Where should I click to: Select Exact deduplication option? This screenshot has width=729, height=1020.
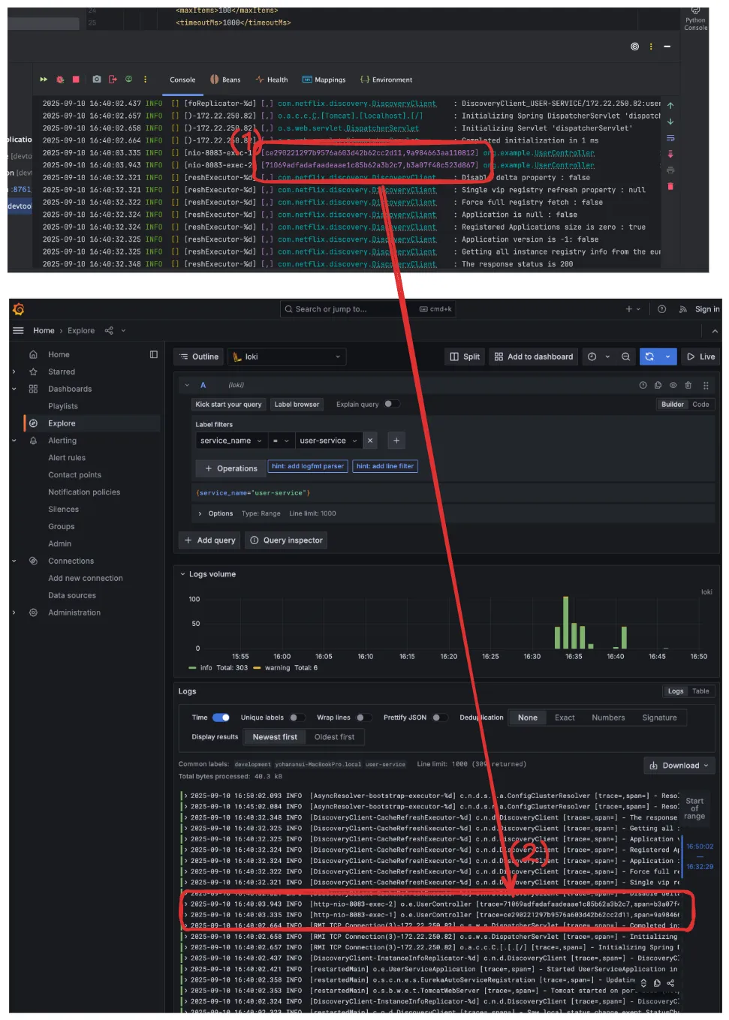pyautogui.click(x=565, y=718)
